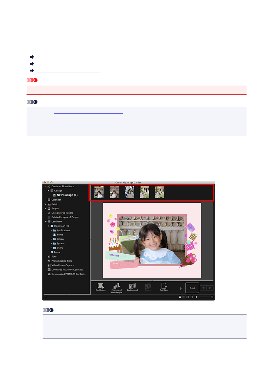The height and width of the screenshot is (386, 273).
Task: Go to the previous page arrow
Action: 203,288
